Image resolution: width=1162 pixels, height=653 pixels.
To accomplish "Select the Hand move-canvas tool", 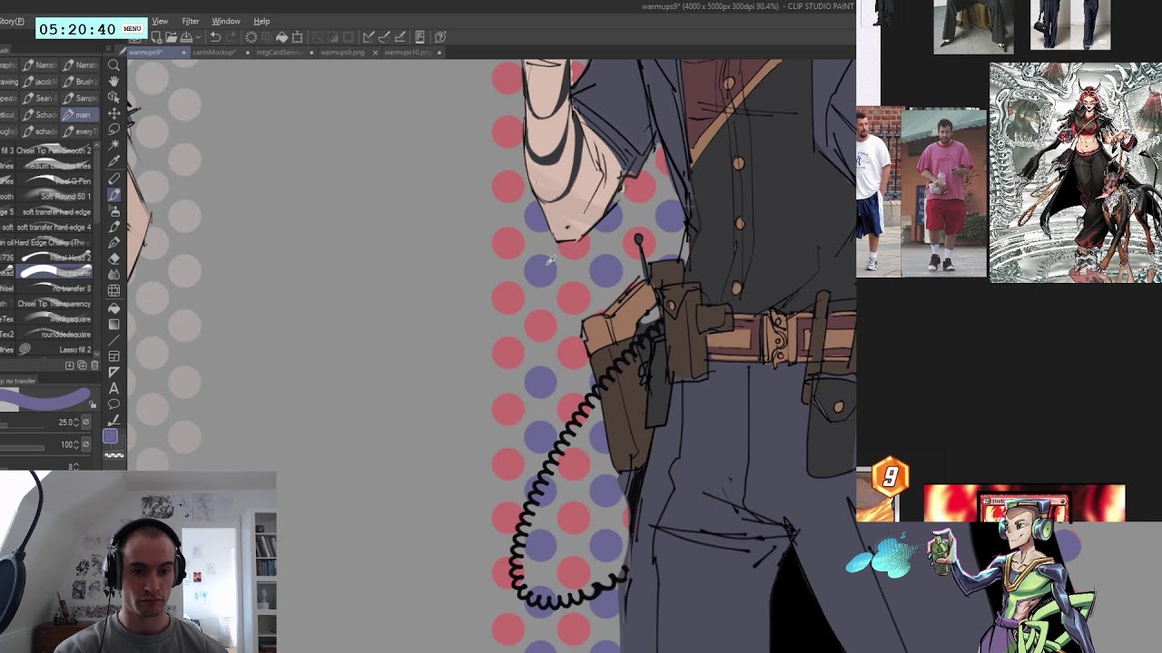I will point(113,81).
